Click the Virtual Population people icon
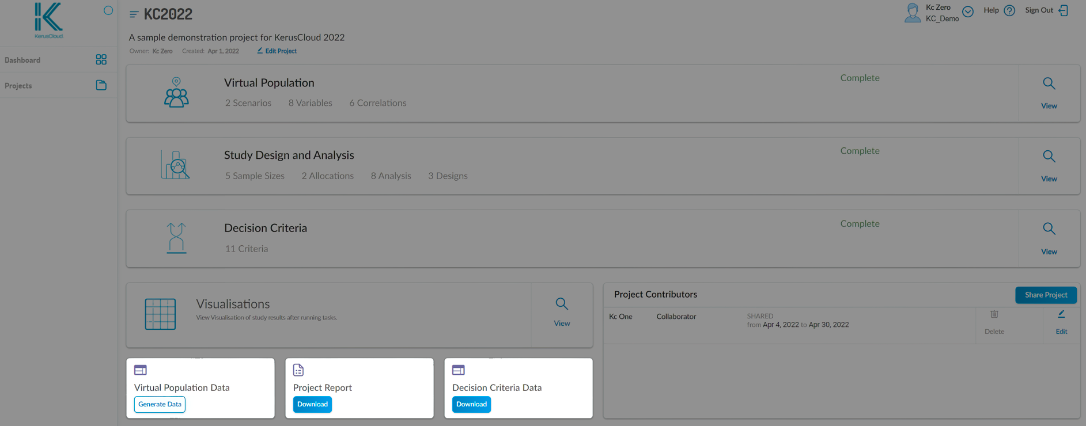This screenshot has width=1086, height=426. (176, 93)
